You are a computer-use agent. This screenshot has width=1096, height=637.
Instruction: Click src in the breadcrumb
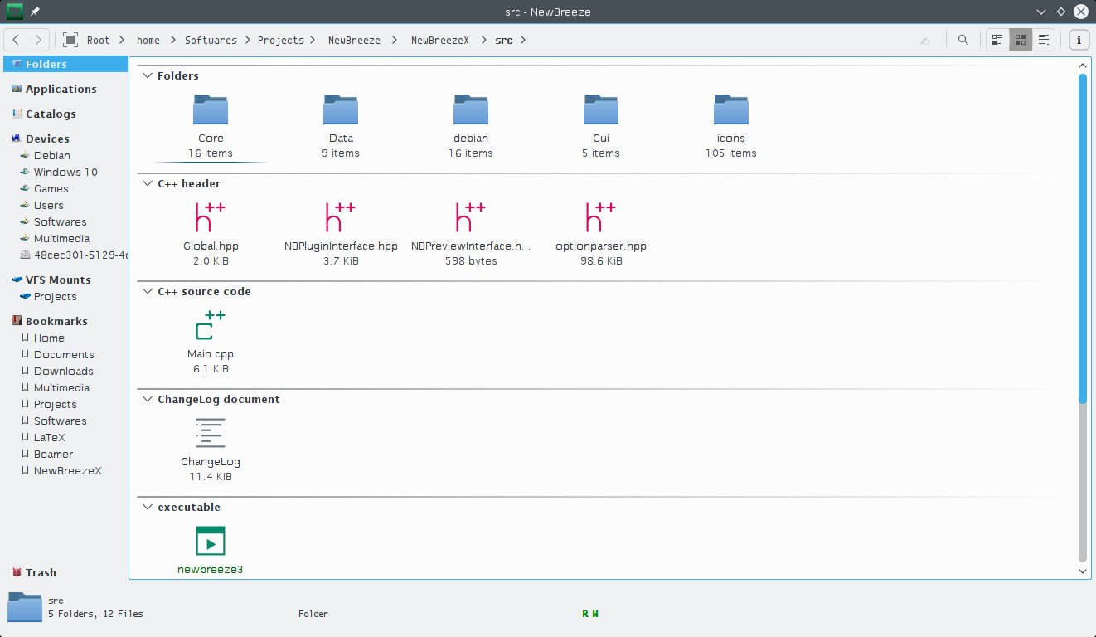click(x=503, y=40)
